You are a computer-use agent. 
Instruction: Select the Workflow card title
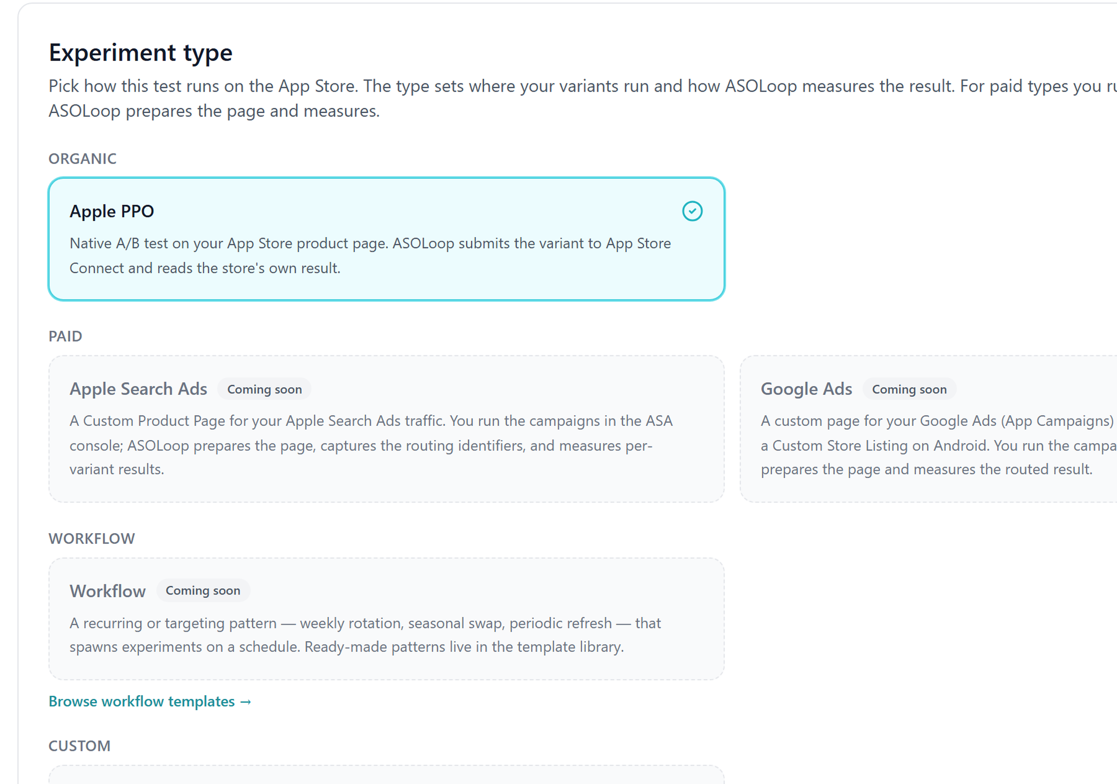point(108,591)
